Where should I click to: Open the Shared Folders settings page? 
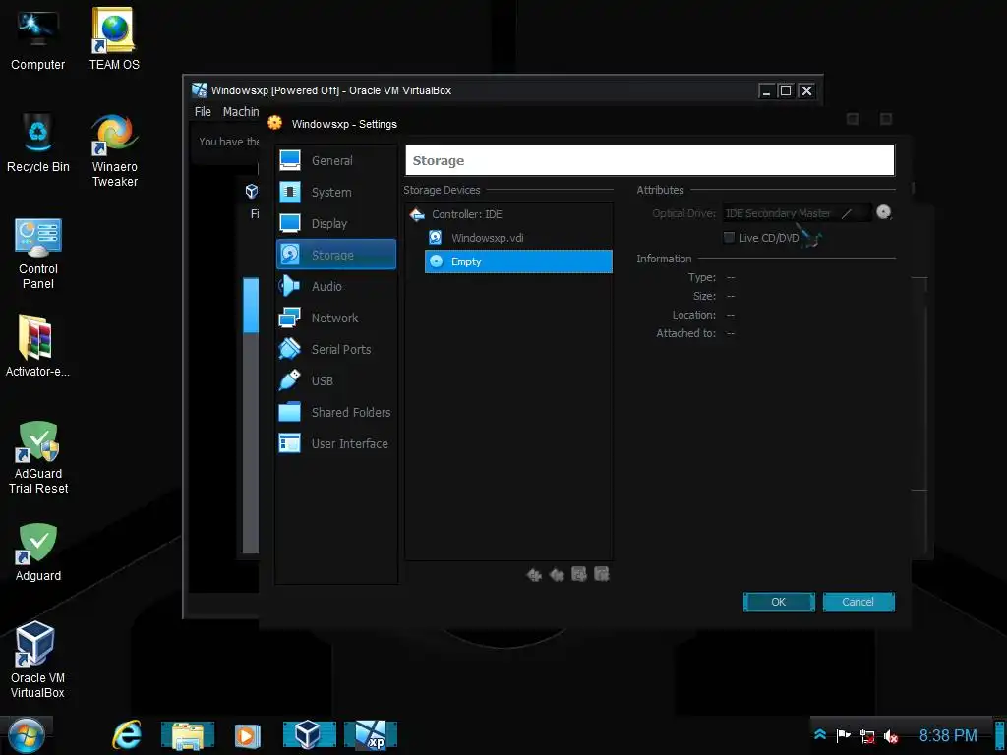coord(335,412)
